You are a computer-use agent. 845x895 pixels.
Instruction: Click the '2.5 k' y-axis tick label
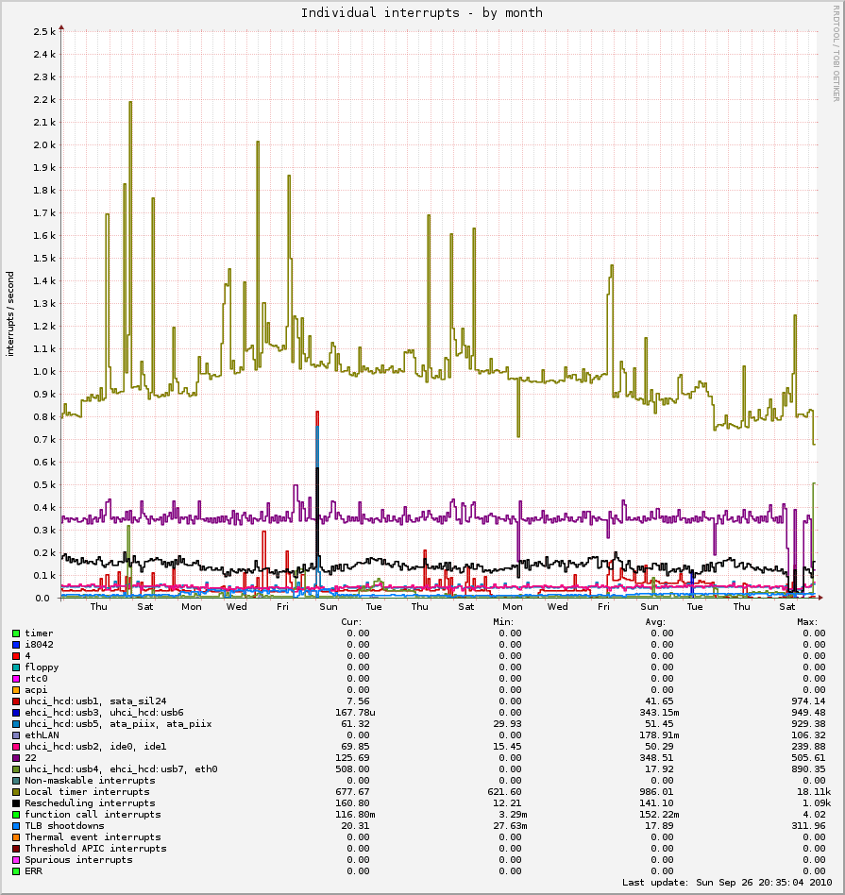pyautogui.click(x=44, y=31)
